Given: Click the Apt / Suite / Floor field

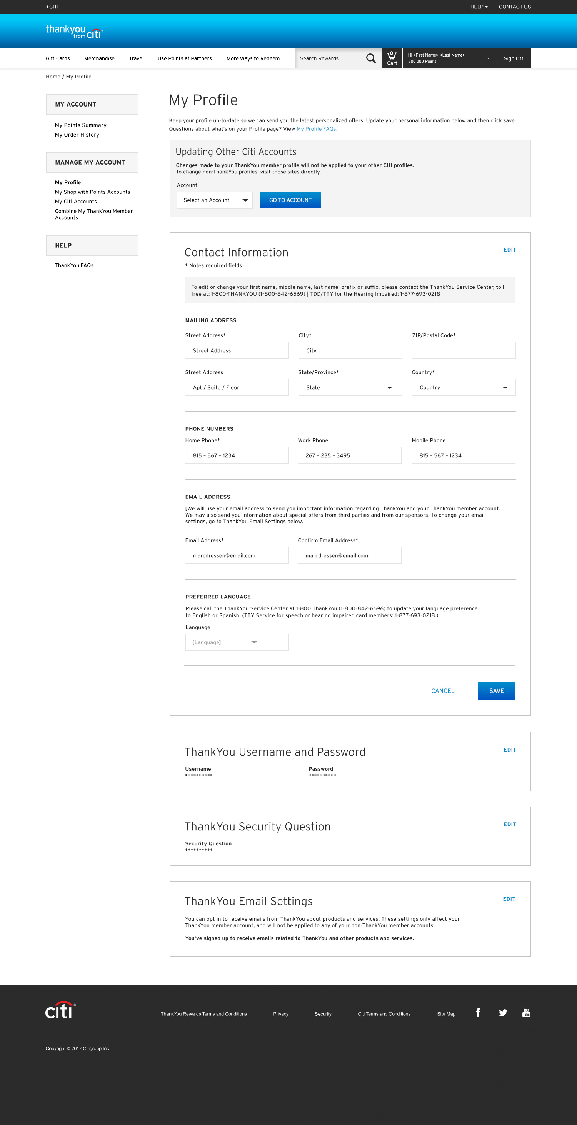Looking at the screenshot, I should click(237, 387).
